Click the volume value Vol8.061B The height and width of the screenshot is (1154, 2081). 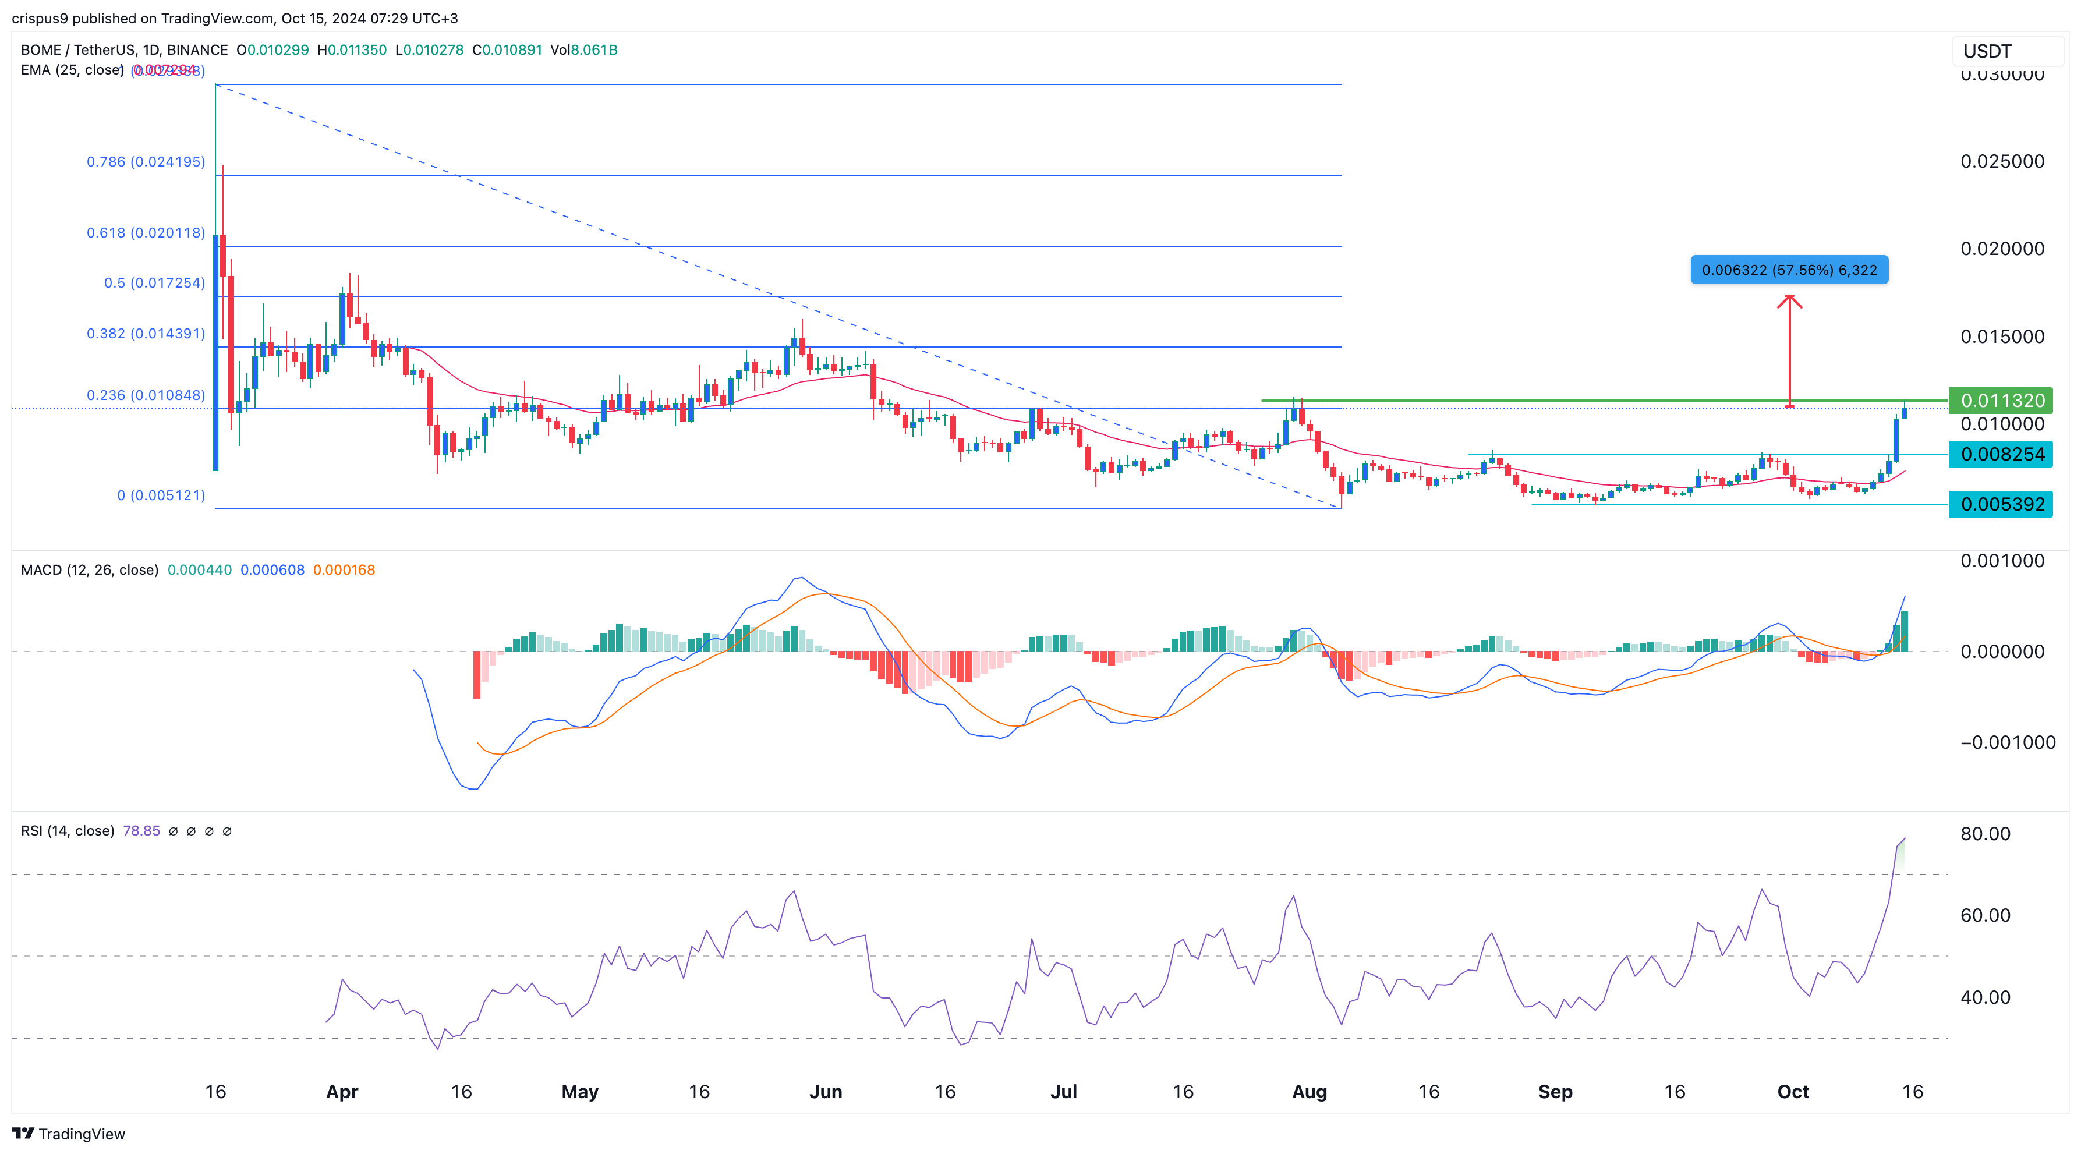584,50
